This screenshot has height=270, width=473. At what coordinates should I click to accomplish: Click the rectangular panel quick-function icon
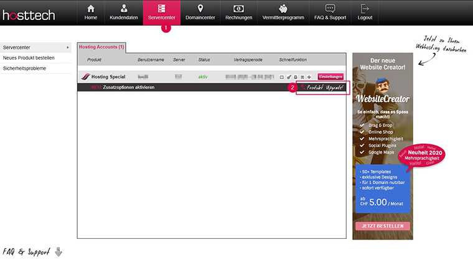click(282, 77)
